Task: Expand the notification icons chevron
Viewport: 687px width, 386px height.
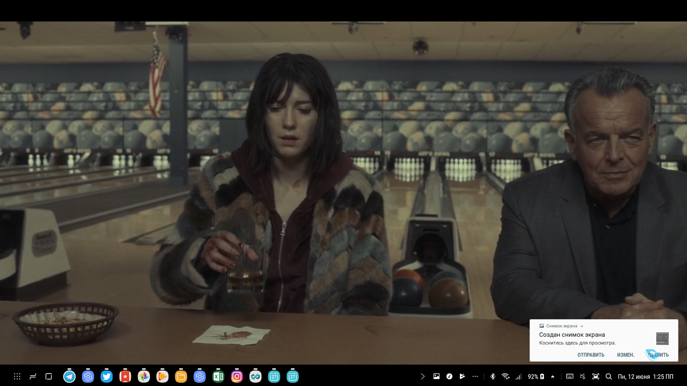Action: click(423, 376)
